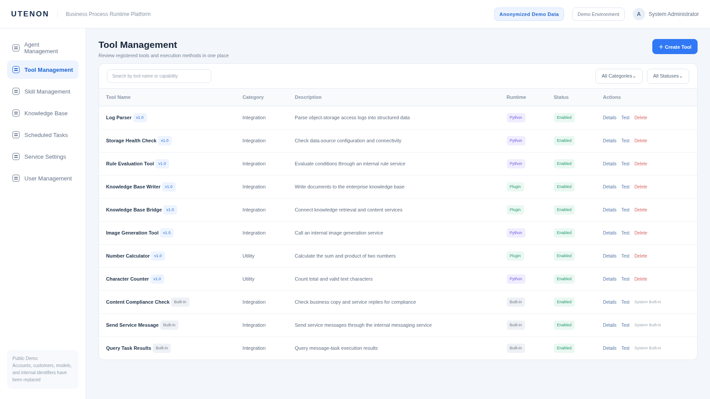Click the Service Settings sidebar icon
This screenshot has height=399, width=710.
[x=16, y=156]
